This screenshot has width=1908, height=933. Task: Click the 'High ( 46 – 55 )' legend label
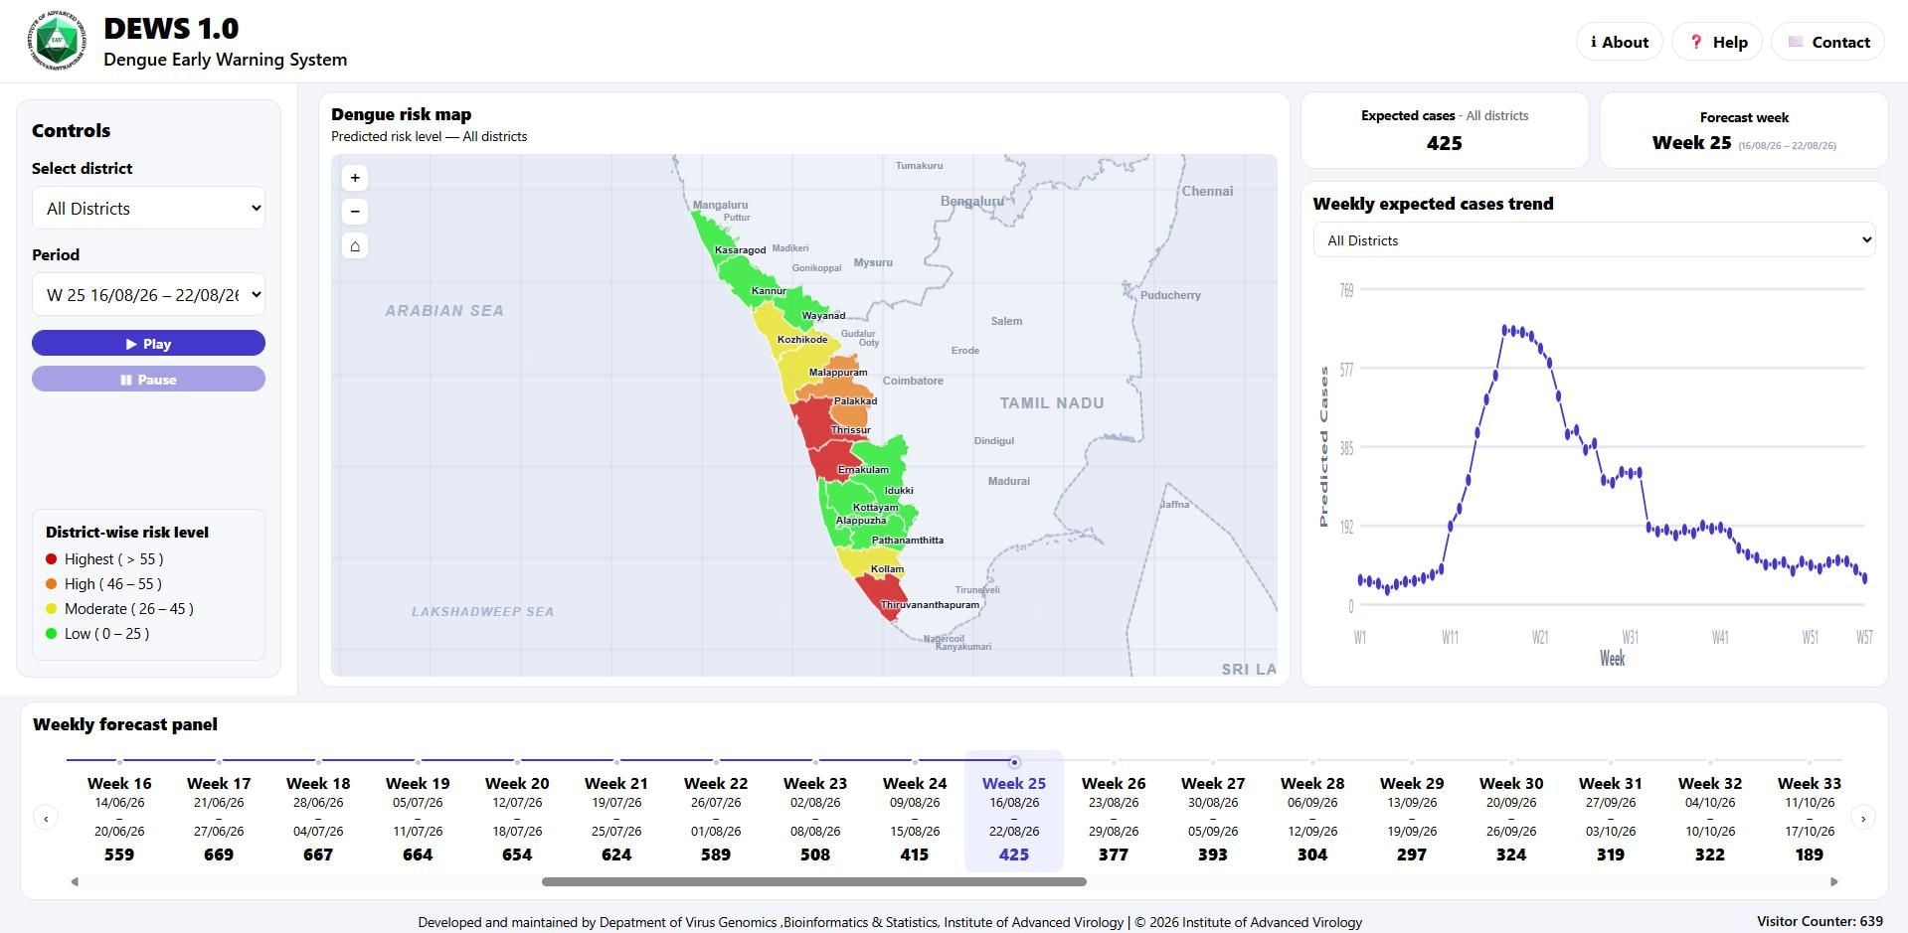pyautogui.click(x=113, y=584)
